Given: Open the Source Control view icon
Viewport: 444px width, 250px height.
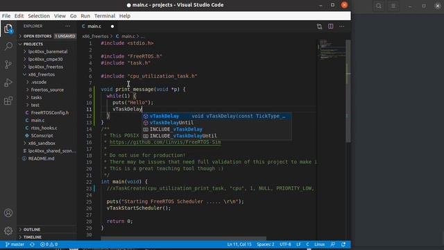Looking at the screenshot, I should tap(8, 65).
